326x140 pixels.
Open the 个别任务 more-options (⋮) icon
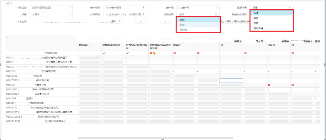[70, 8]
